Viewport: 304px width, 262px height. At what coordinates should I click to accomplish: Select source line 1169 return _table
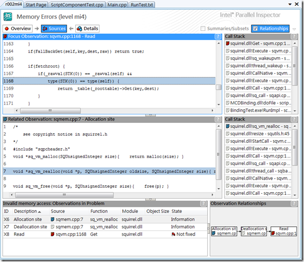(109, 88)
